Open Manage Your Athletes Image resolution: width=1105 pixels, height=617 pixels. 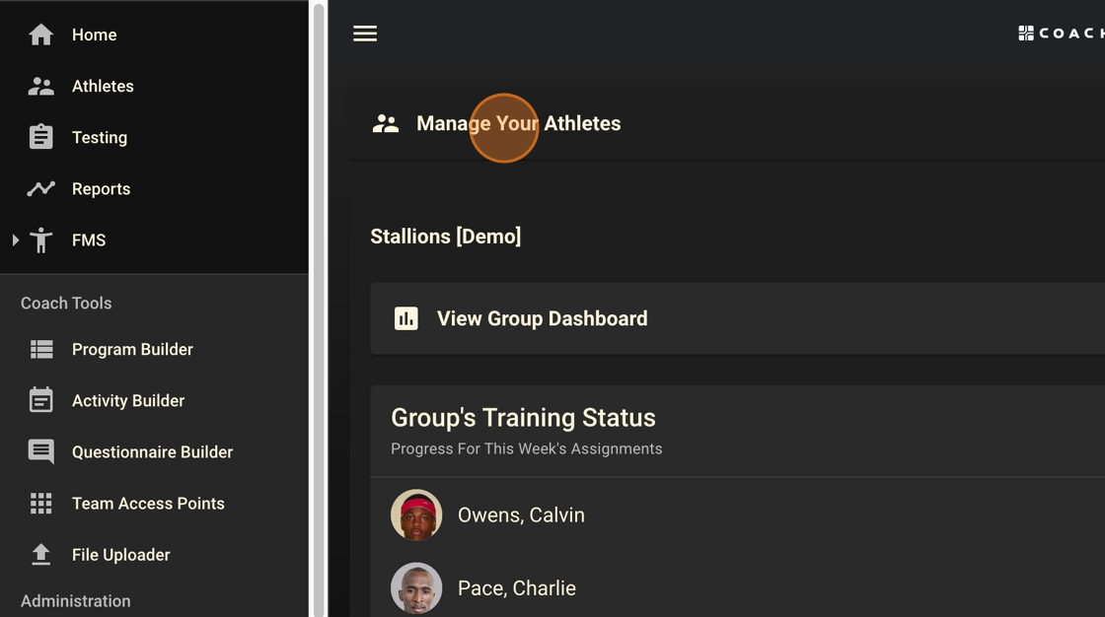[x=518, y=123]
